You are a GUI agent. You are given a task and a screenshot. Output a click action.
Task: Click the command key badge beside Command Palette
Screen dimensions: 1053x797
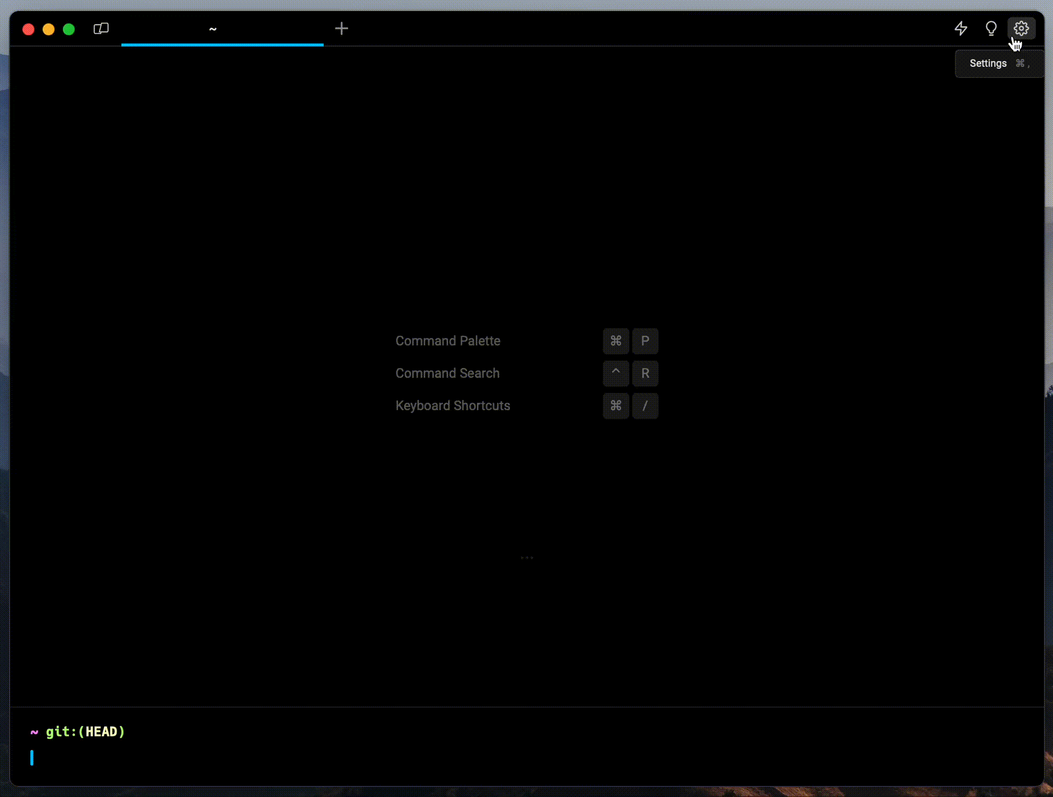click(x=616, y=341)
